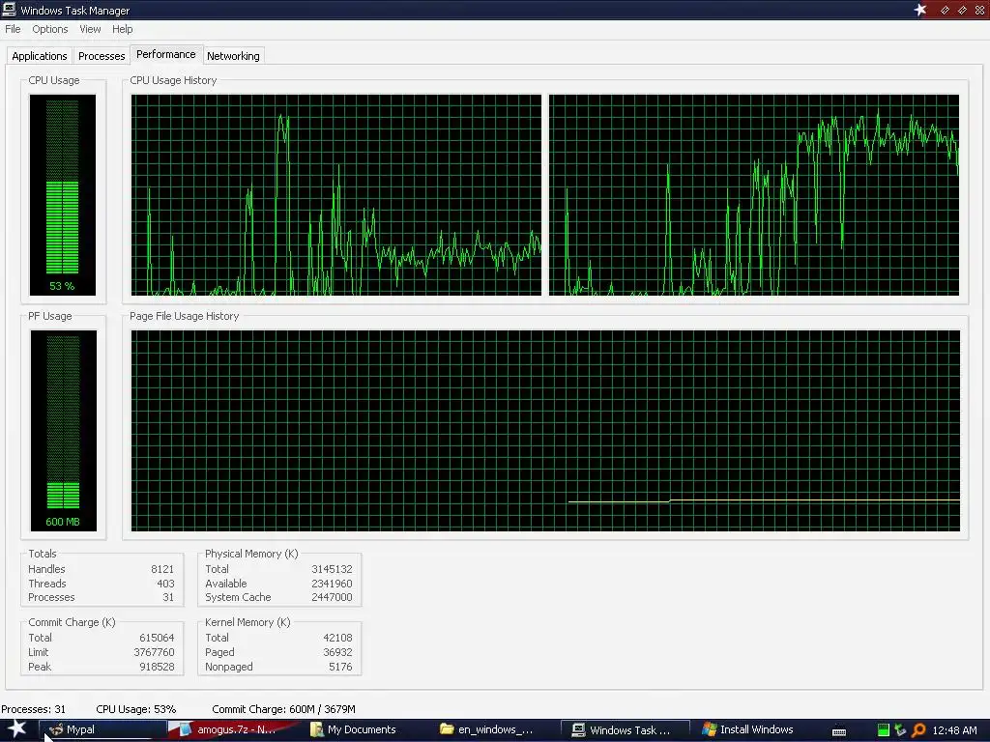
Task: Click Commit Charge Limit 3767760
Action: pos(154,652)
